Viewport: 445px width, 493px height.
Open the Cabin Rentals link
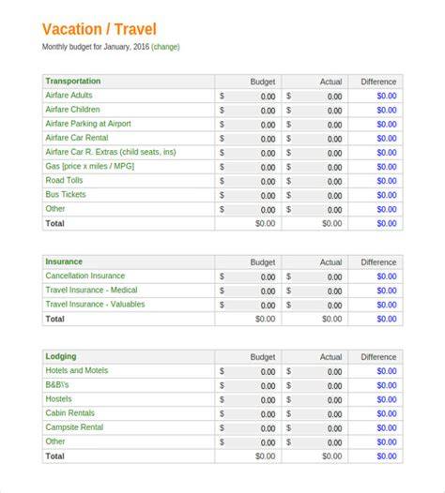coord(69,412)
